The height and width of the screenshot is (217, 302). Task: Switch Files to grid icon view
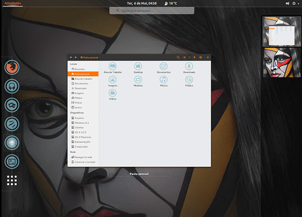tap(189, 57)
